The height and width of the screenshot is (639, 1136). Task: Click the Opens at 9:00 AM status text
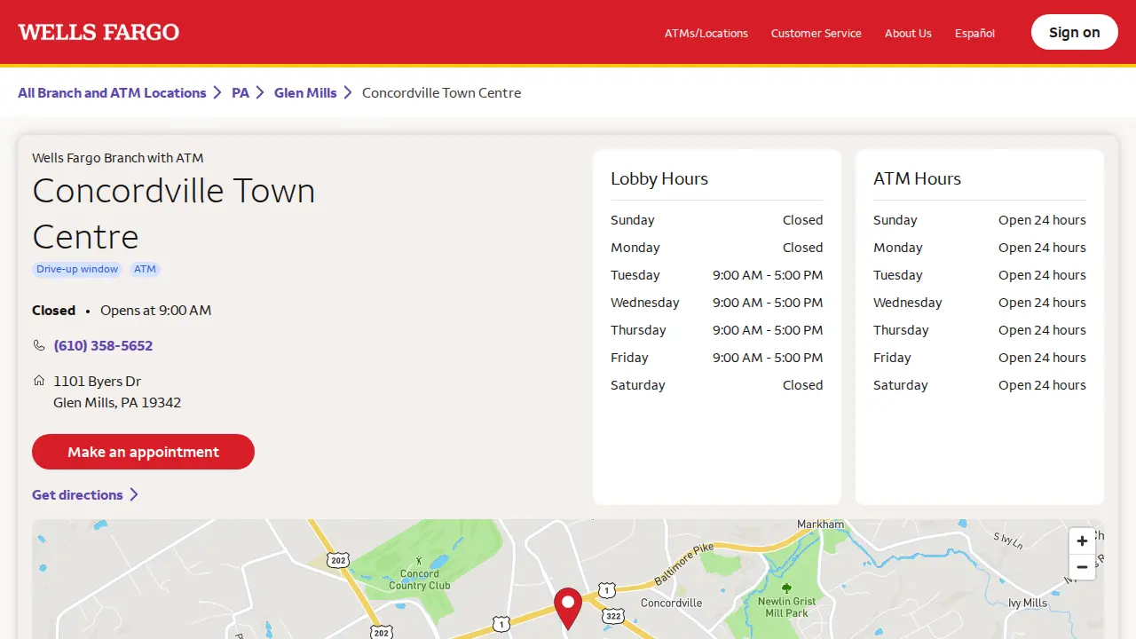155,310
